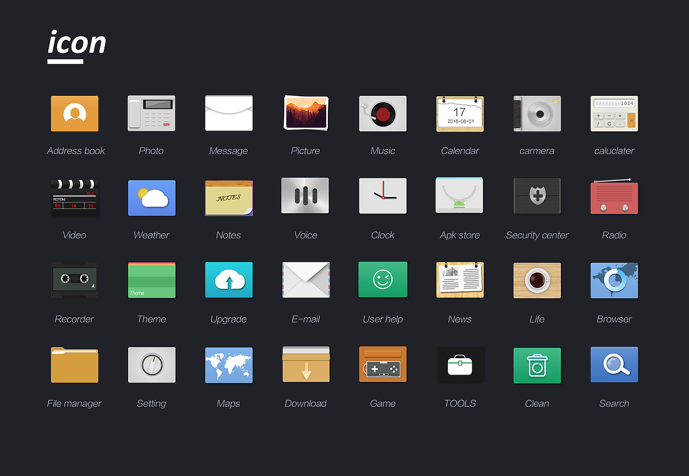The width and height of the screenshot is (689, 476).
Task: Open the Message envelope icon
Action: (229, 113)
